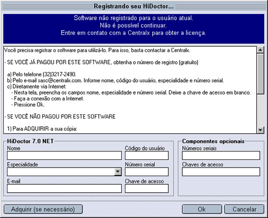Focus the Chaves de acesso optional field
Viewport: 268px width, 218px height.
point(221,172)
